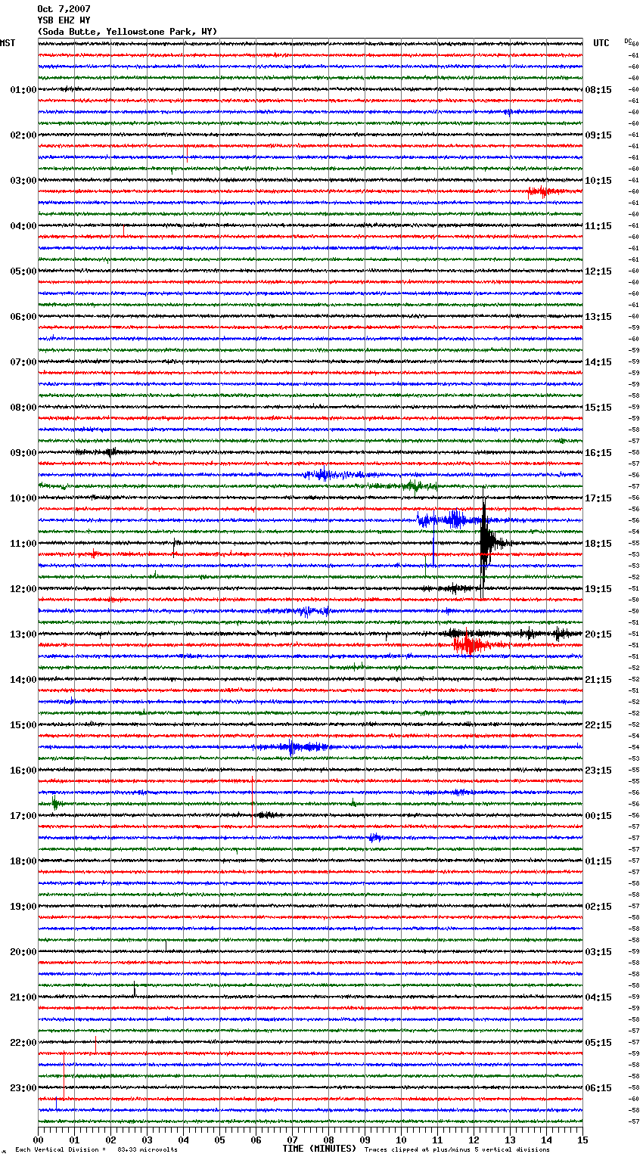Click the 08:15 UTC time label
This screenshot has height=1160, width=643.
[598, 90]
